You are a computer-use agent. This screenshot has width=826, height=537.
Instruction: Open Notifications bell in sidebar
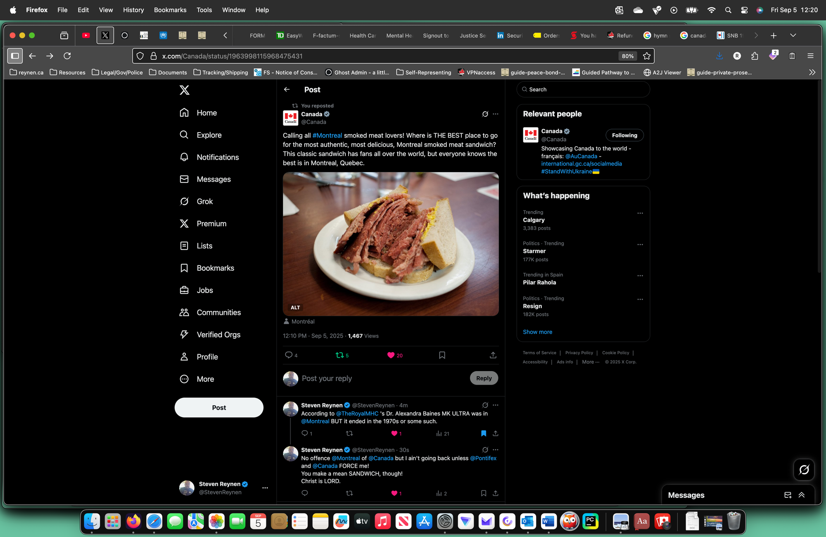pyautogui.click(x=209, y=157)
